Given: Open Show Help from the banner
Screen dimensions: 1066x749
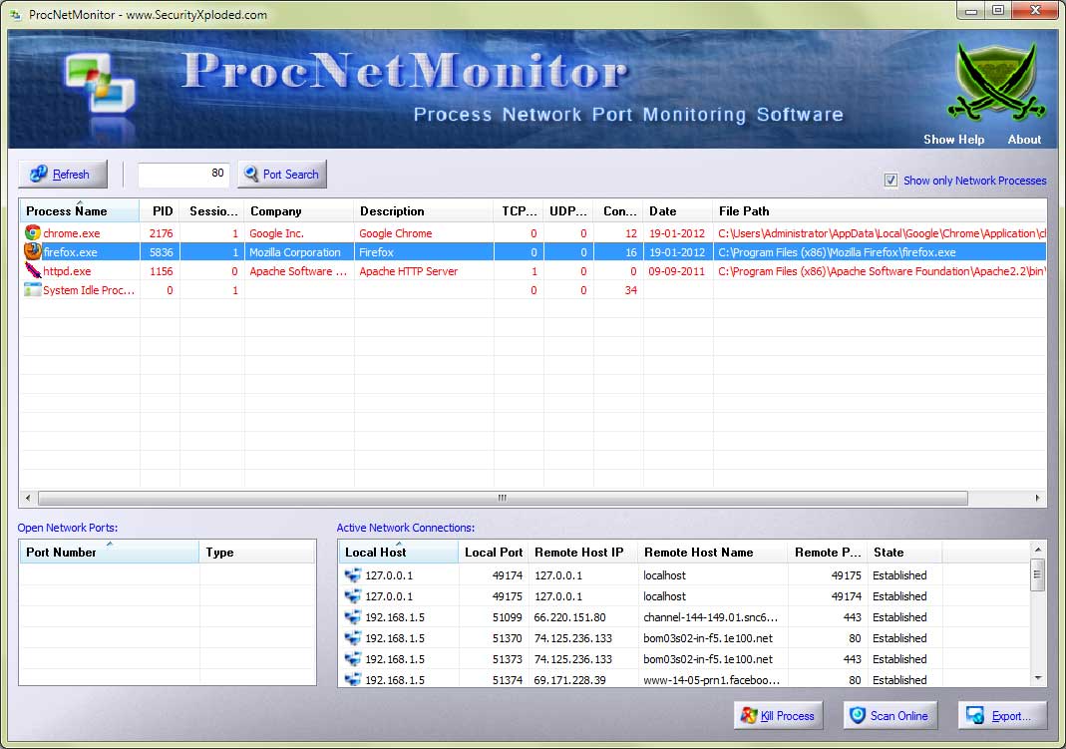Looking at the screenshot, I should coord(953,140).
